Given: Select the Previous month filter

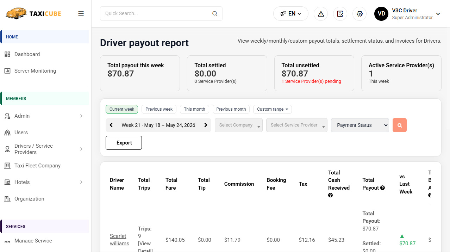Looking at the screenshot, I should [231, 109].
